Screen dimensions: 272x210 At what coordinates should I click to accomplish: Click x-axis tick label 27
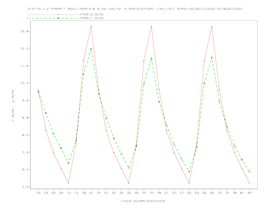coord(106,193)
